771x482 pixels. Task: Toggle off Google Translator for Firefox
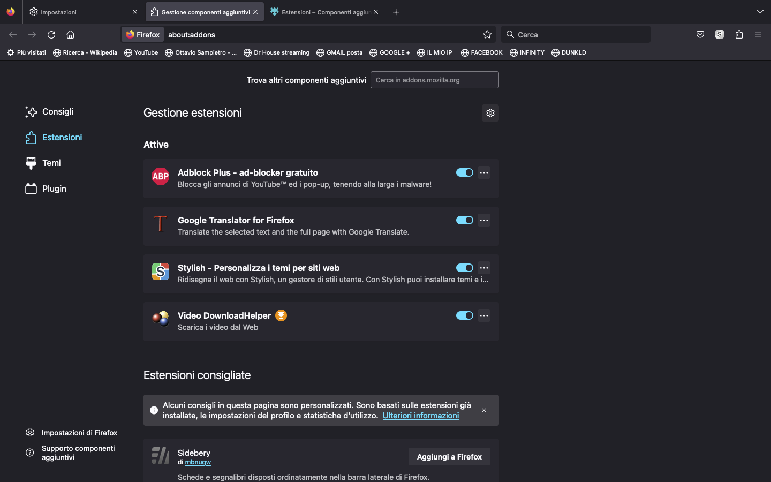coord(464,220)
